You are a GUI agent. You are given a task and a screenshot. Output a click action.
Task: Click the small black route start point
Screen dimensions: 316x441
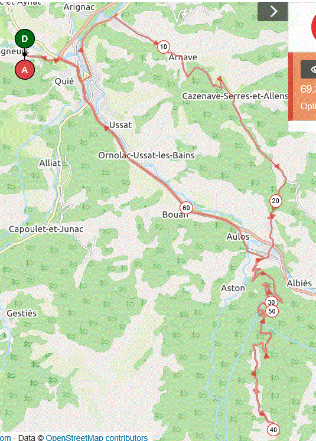[25, 54]
